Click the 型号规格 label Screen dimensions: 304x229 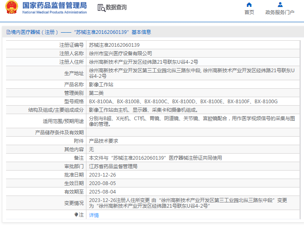(74, 102)
